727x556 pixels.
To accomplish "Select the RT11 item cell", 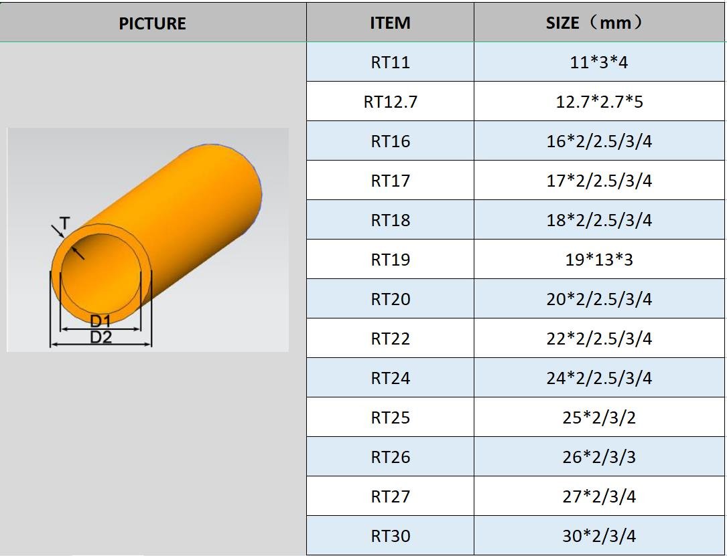I will pos(390,63).
